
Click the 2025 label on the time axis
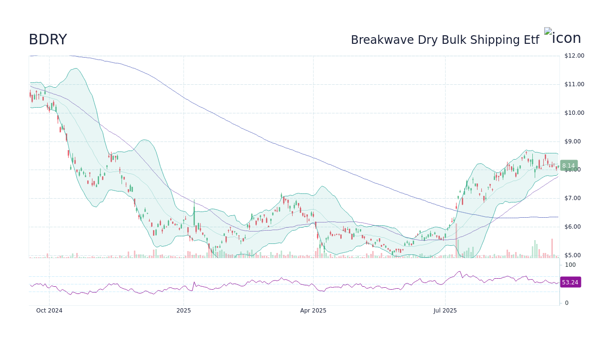pyautogui.click(x=183, y=310)
